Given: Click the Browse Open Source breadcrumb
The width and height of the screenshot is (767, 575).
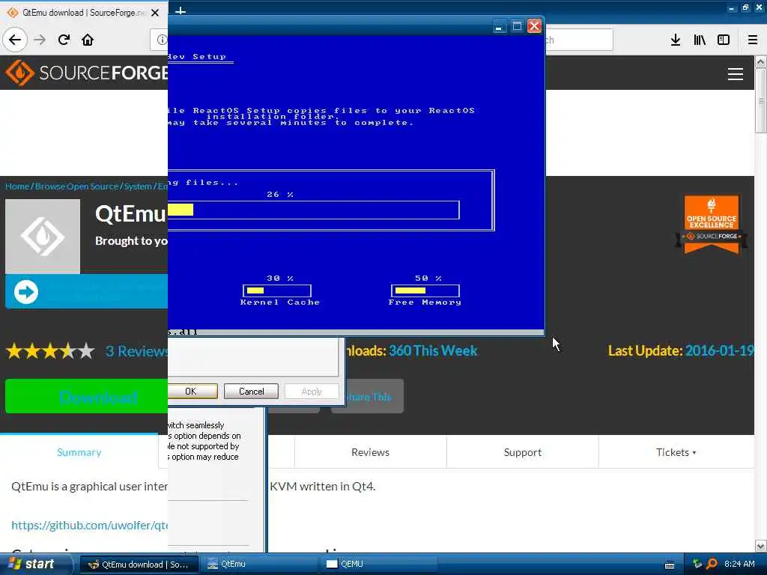Looking at the screenshot, I should [x=77, y=186].
